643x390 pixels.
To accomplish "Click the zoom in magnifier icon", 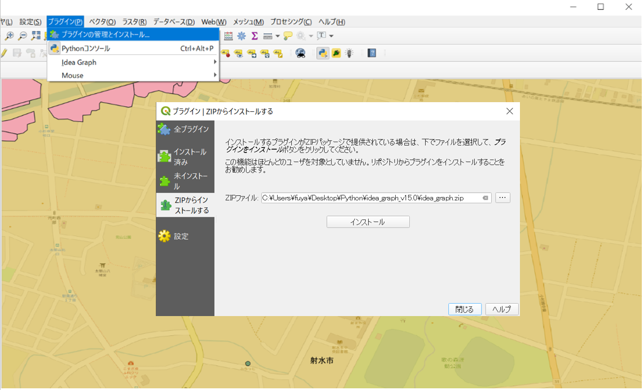I will click(x=9, y=36).
